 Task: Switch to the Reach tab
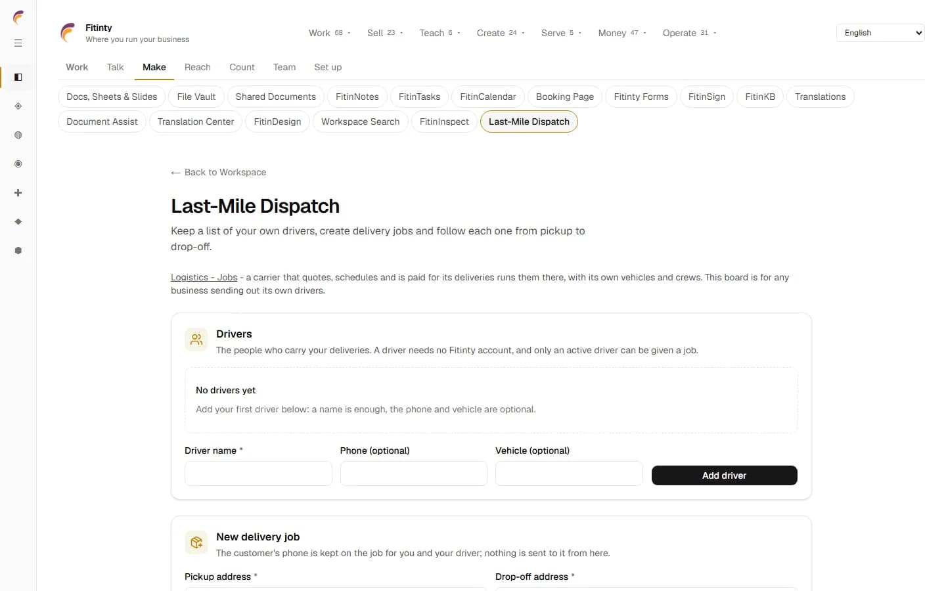pyautogui.click(x=198, y=67)
